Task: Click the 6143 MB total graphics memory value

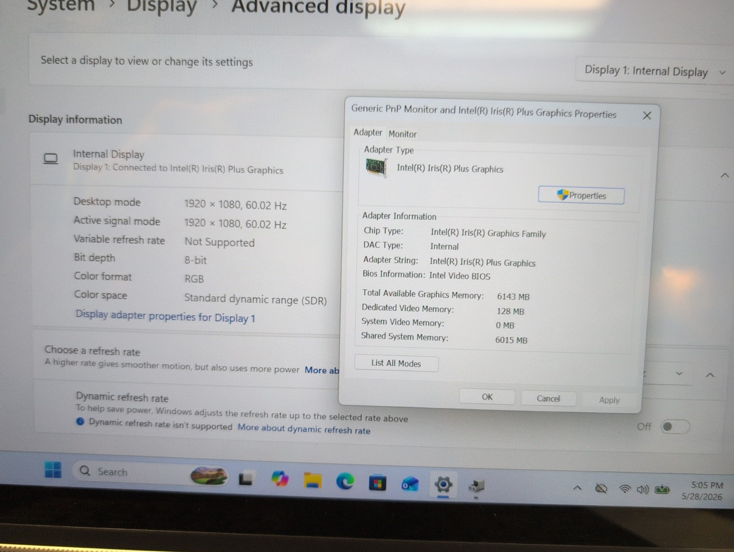Action: (x=513, y=297)
